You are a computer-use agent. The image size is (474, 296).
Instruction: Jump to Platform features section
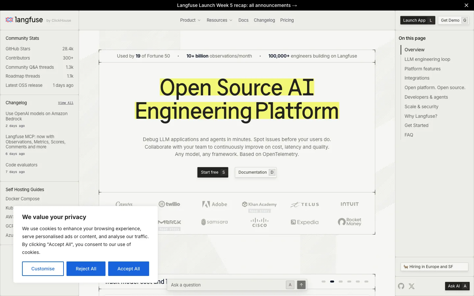point(422,69)
